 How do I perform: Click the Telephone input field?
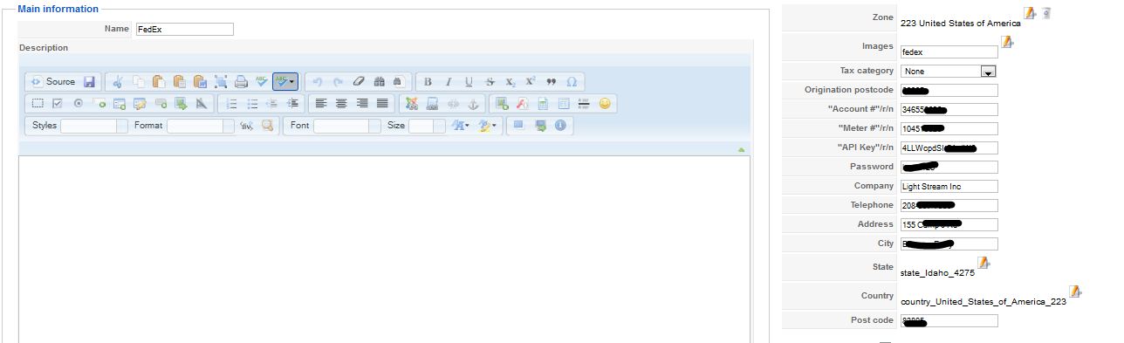click(x=949, y=205)
